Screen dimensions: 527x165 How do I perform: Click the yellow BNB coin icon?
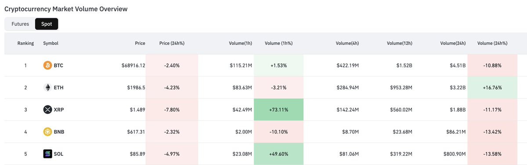47,132
